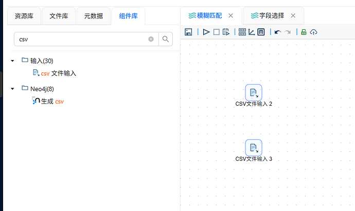This screenshot has width=355, height=211.
Task: Undo the last action with the arrow icon
Action: [x=278, y=32]
